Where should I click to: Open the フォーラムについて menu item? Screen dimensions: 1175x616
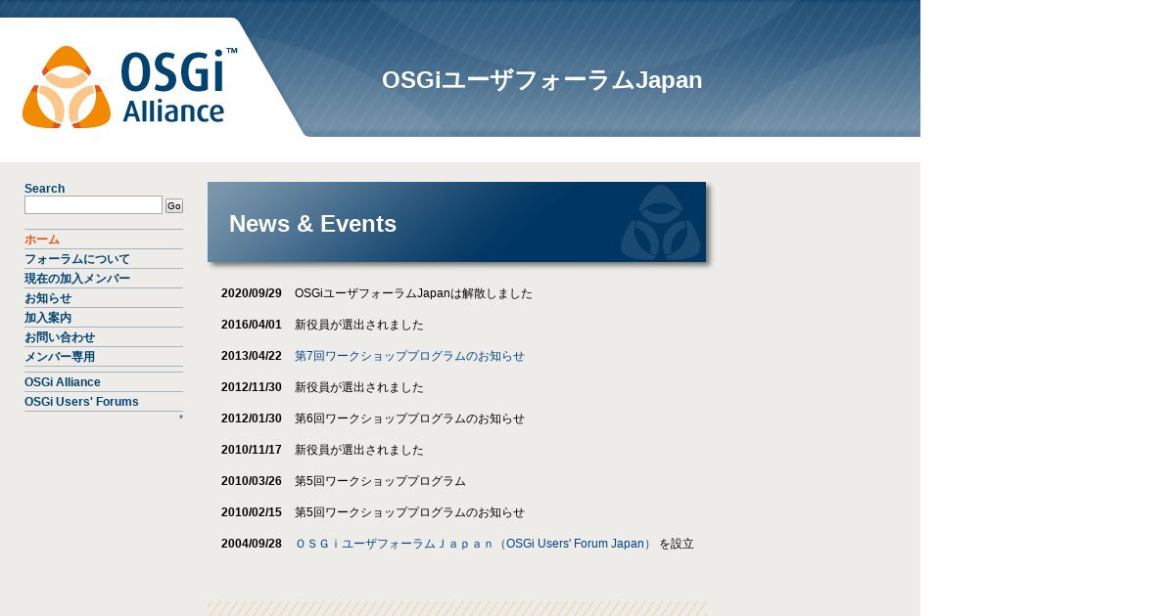coord(77,259)
